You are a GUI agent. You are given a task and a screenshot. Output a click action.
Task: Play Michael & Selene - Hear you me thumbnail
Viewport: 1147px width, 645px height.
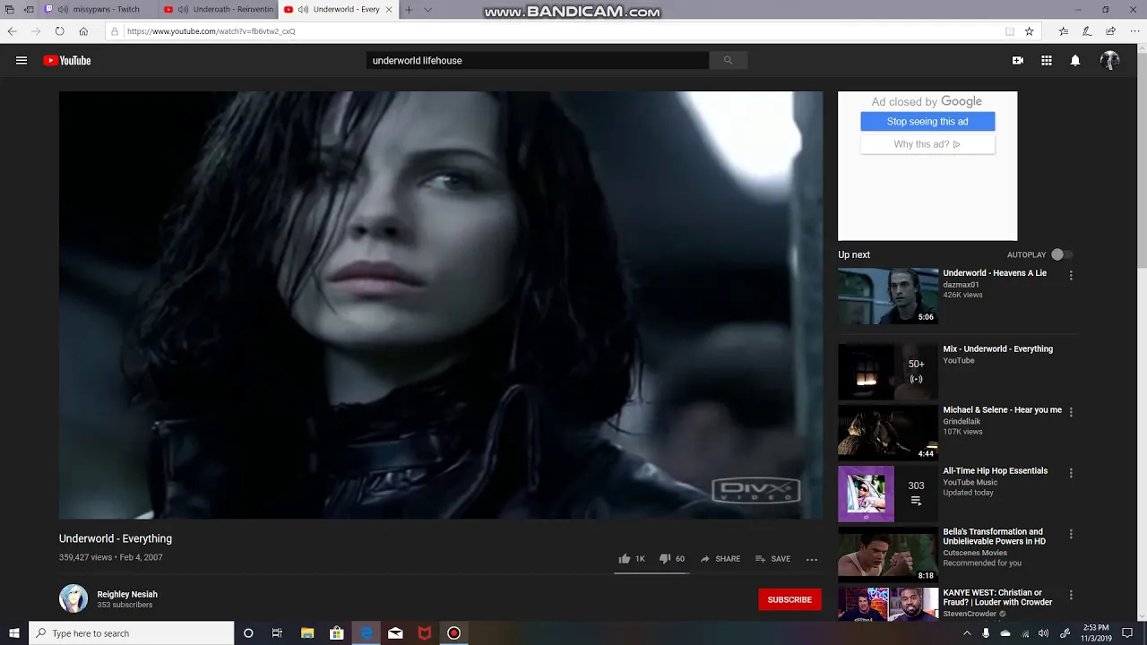[888, 433]
